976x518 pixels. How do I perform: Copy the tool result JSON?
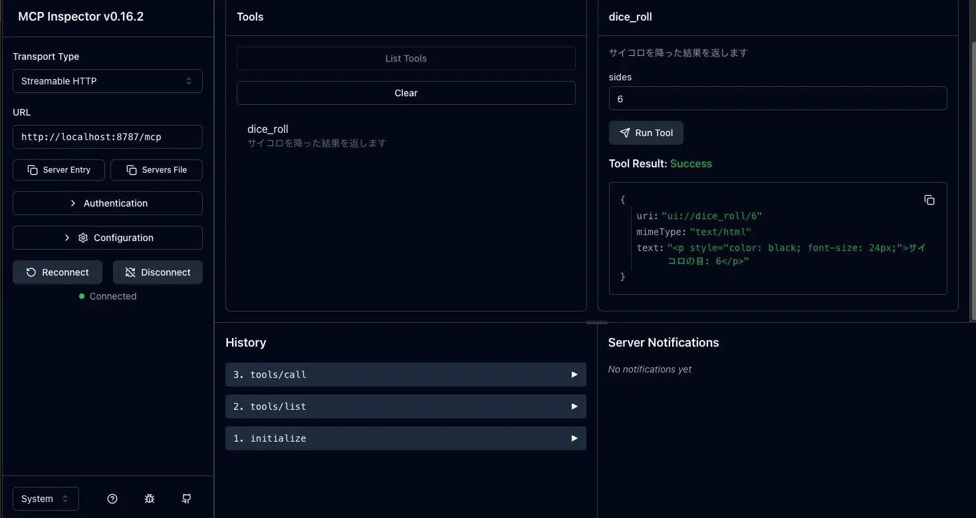(929, 200)
